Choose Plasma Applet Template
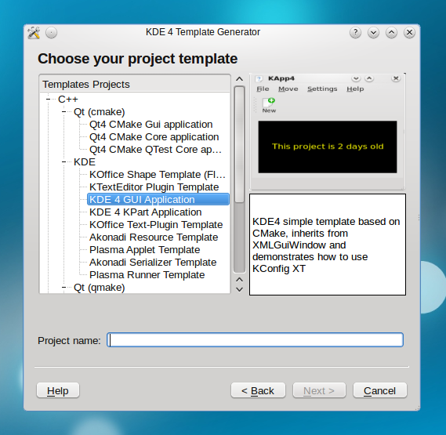The width and height of the screenshot is (446, 435). pyautogui.click(x=145, y=249)
